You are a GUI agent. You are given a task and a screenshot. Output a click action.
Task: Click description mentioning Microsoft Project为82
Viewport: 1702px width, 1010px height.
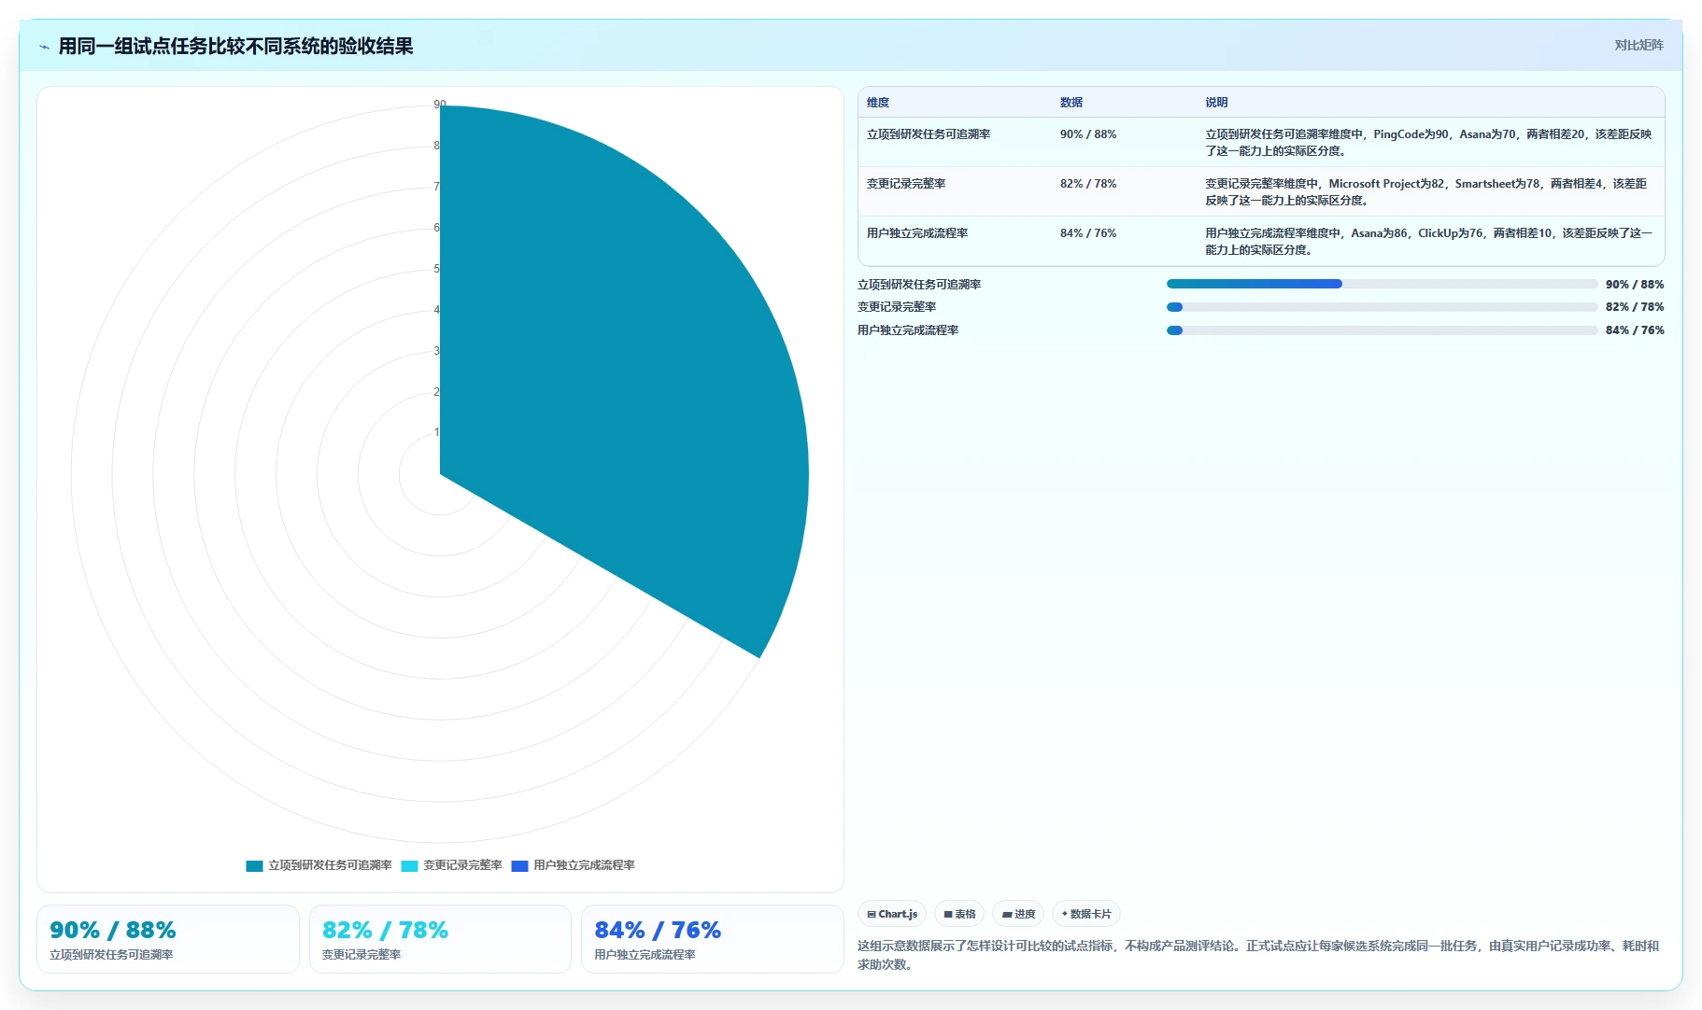1426,192
